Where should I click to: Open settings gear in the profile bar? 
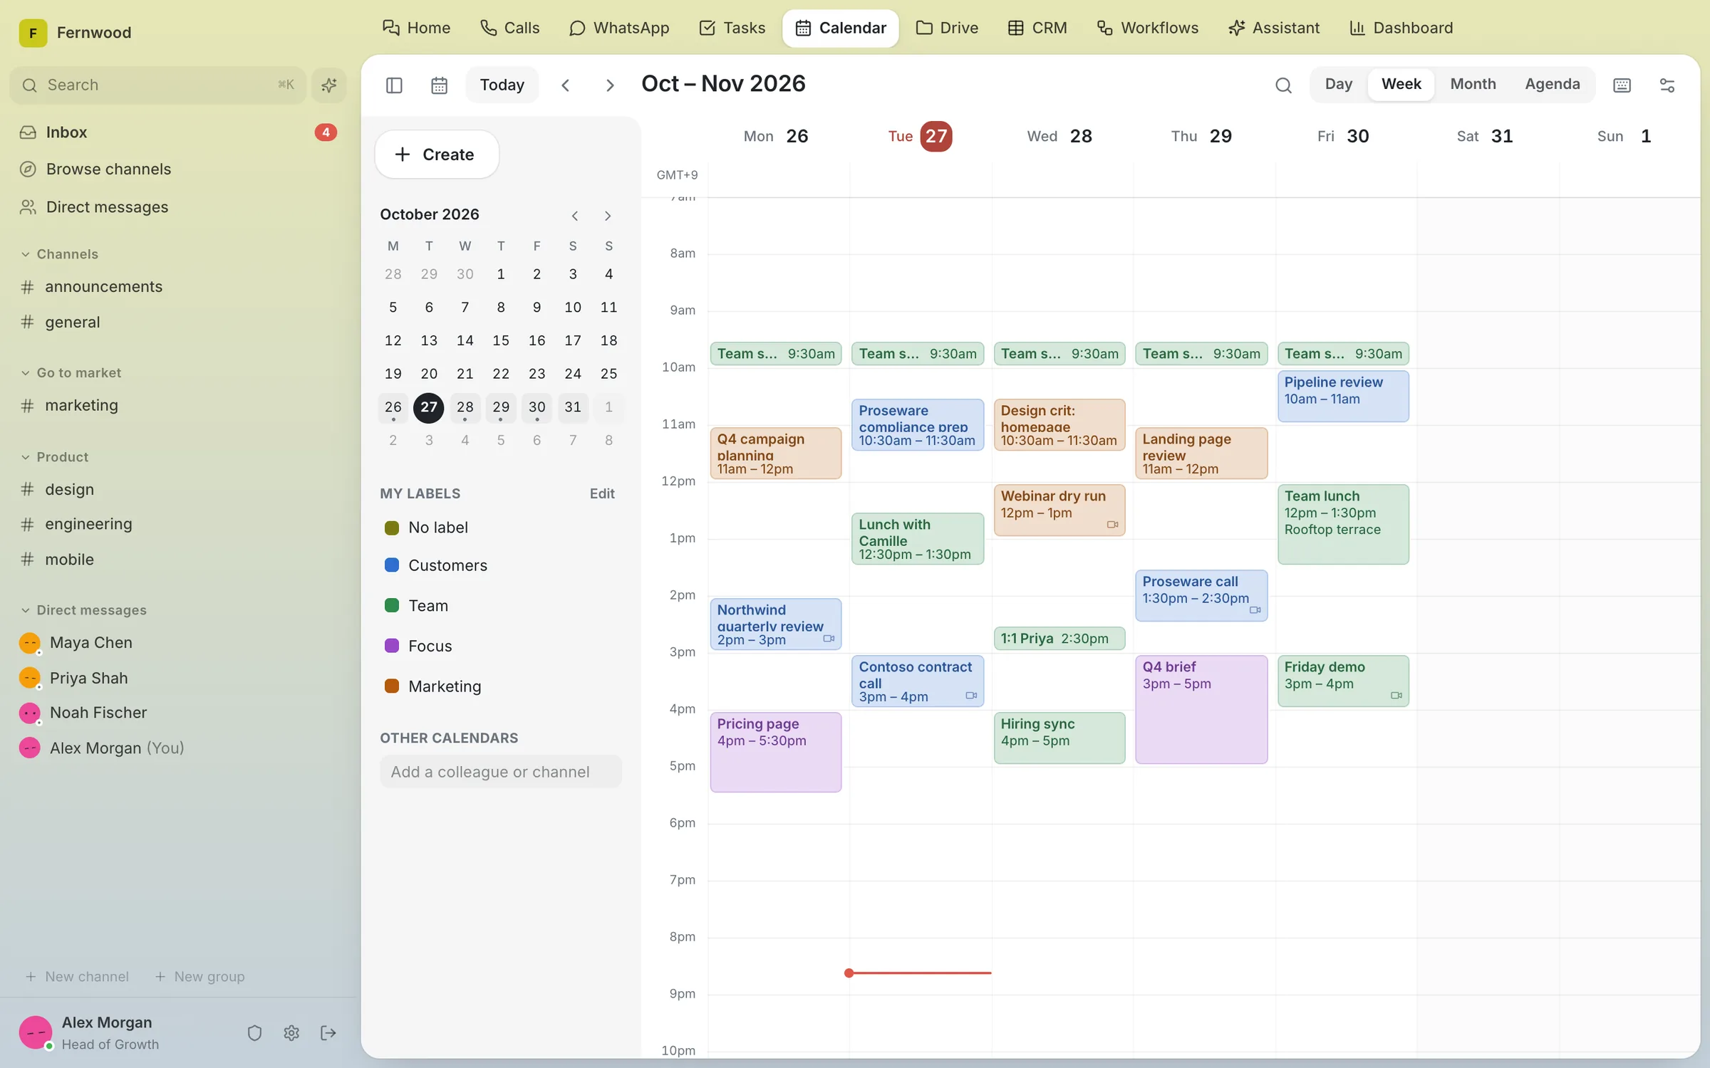click(291, 1032)
